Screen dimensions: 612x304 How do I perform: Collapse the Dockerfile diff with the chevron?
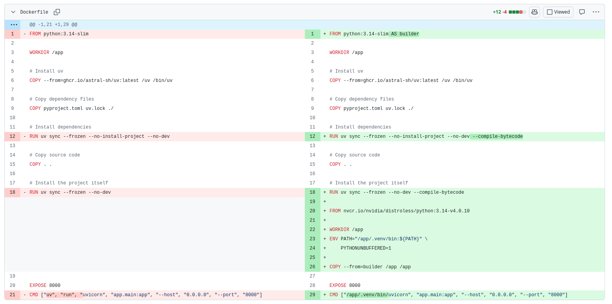[x=13, y=12]
